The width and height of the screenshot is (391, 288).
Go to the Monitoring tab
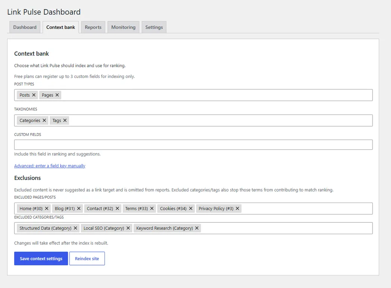[x=123, y=27]
